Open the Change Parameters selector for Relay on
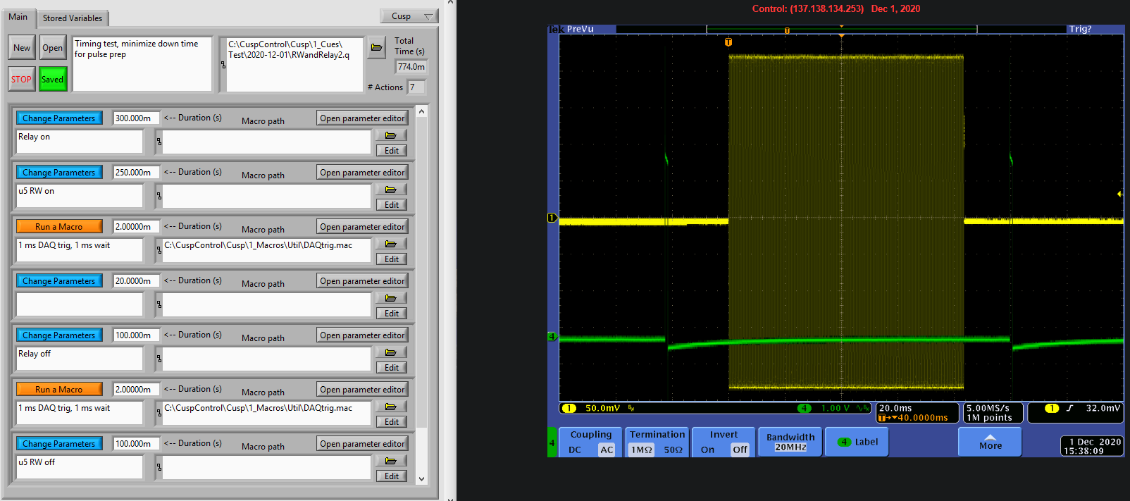This screenshot has width=1130, height=501. [x=59, y=118]
